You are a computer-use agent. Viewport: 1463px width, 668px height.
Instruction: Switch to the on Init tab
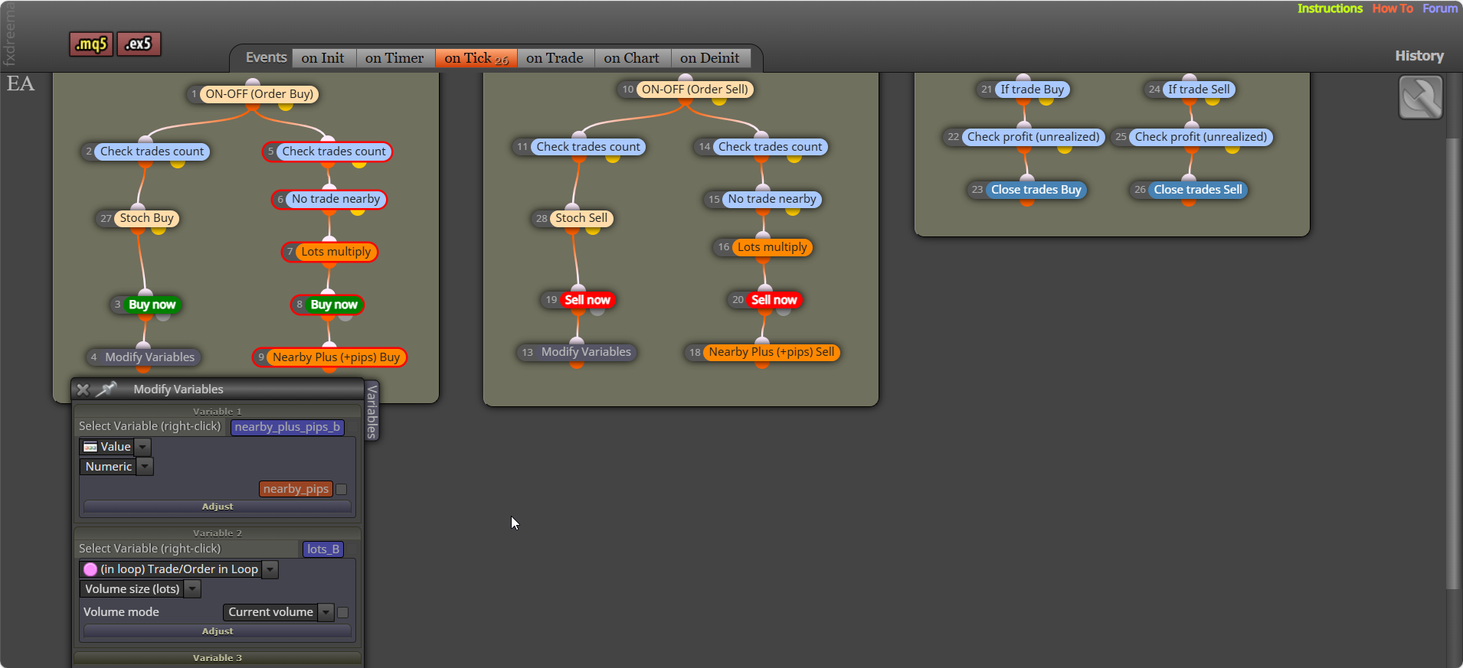tap(322, 58)
